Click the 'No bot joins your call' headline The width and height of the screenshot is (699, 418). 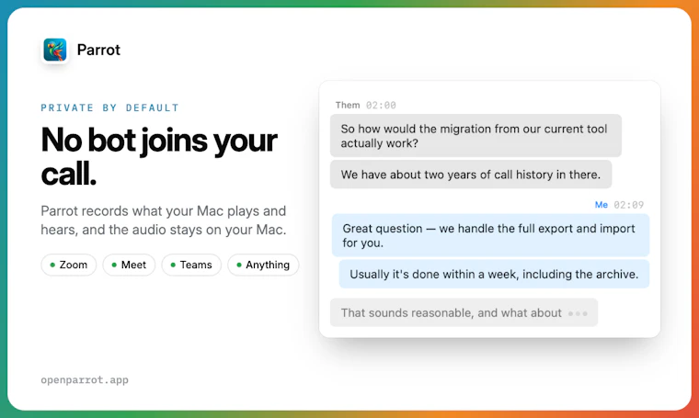[x=159, y=156]
